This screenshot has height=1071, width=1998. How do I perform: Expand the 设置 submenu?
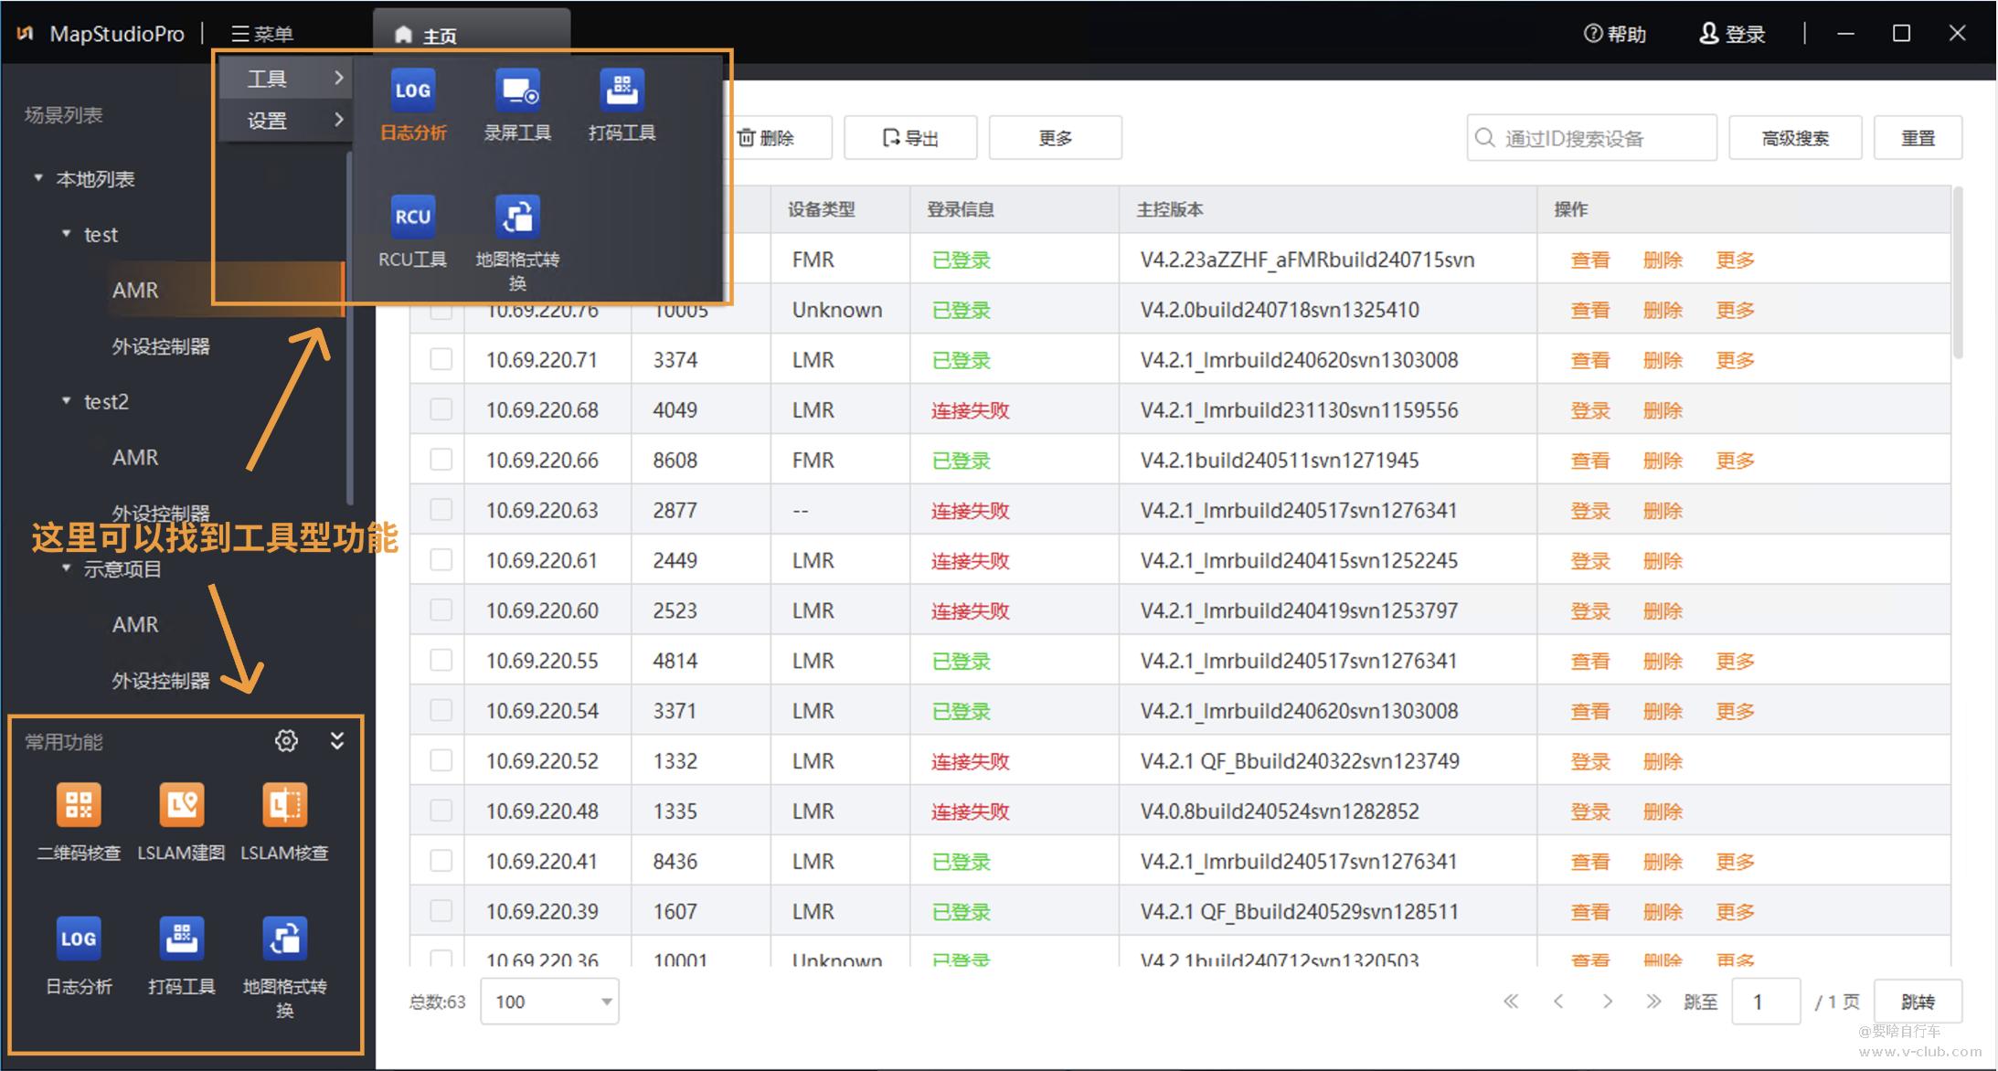click(287, 120)
